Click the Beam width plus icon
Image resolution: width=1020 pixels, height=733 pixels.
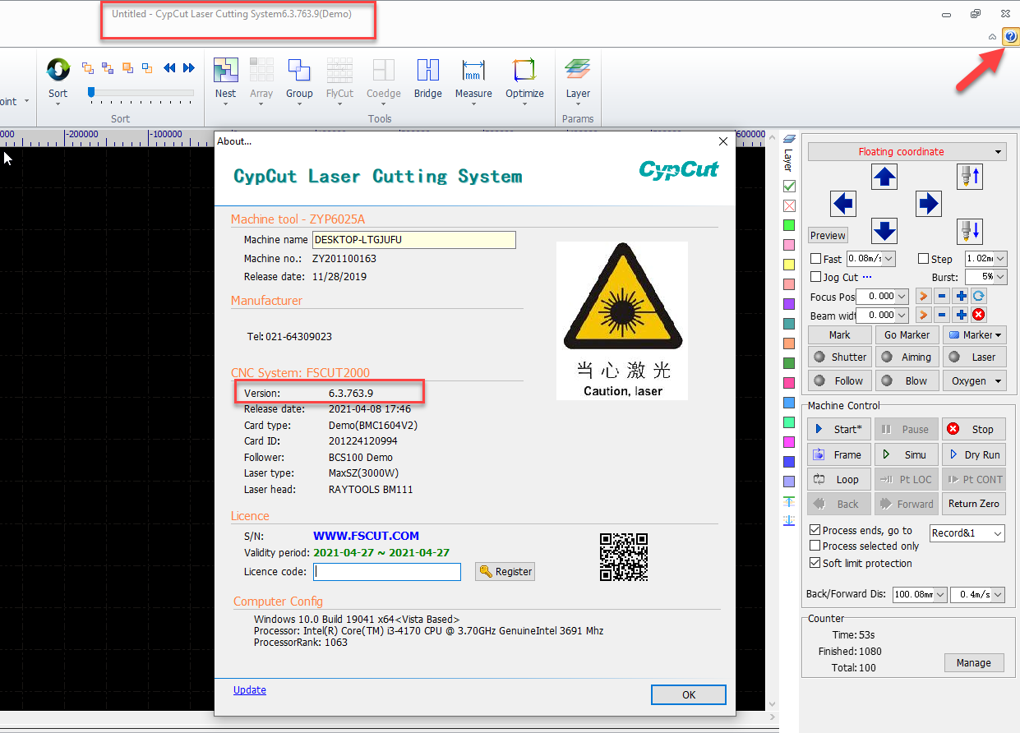[x=961, y=315]
